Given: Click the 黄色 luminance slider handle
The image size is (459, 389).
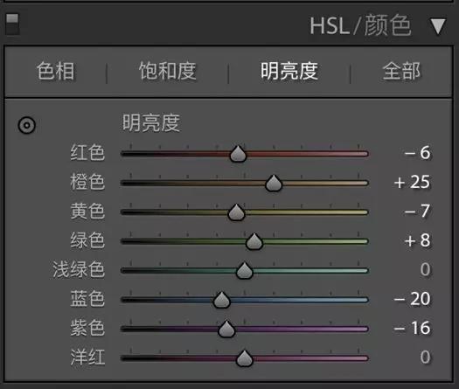Looking at the screenshot, I should click(x=236, y=212).
